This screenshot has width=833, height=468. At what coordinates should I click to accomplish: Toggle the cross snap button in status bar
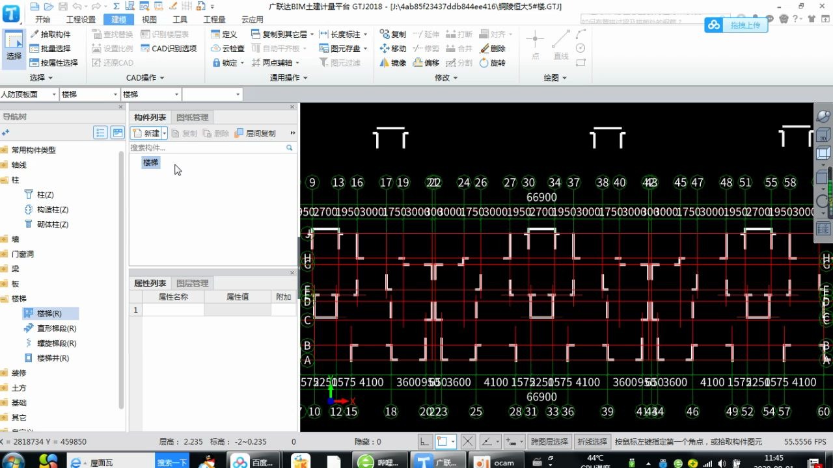(x=467, y=442)
